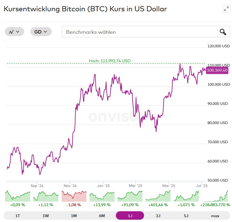The width and height of the screenshot is (232, 222).
Task: Click the 108.369,40 current price label
Action: 217,70
